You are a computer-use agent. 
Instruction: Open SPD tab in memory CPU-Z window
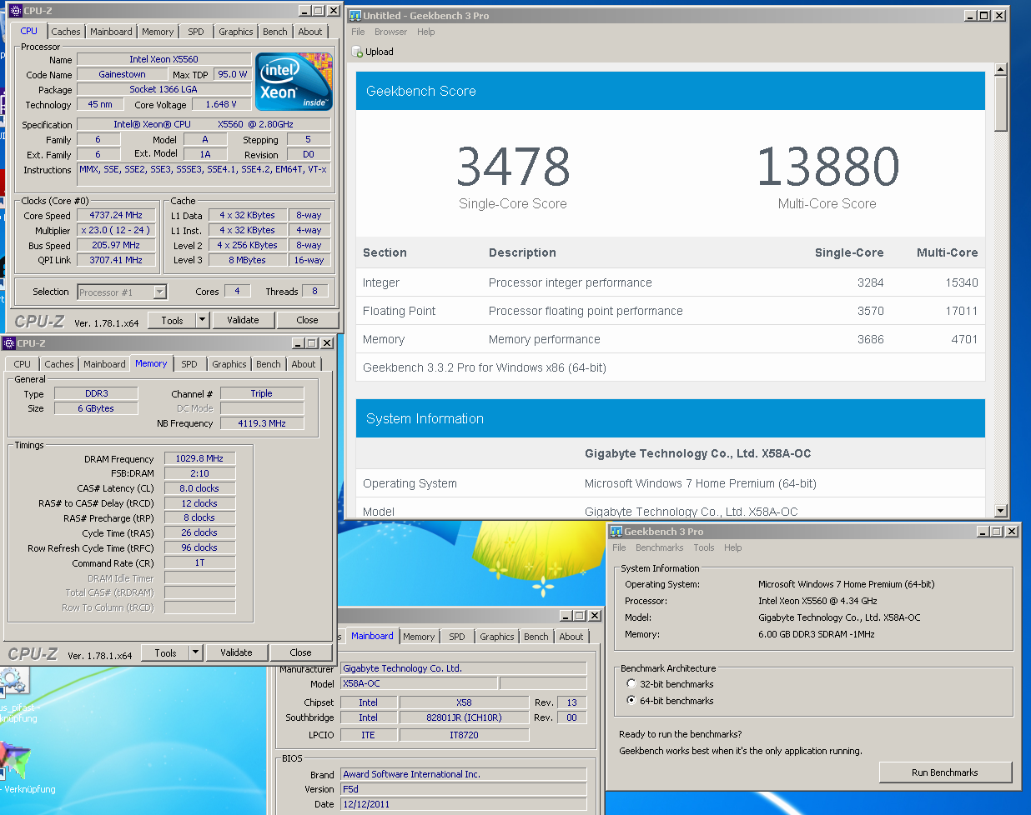click(x=189, y=364)
